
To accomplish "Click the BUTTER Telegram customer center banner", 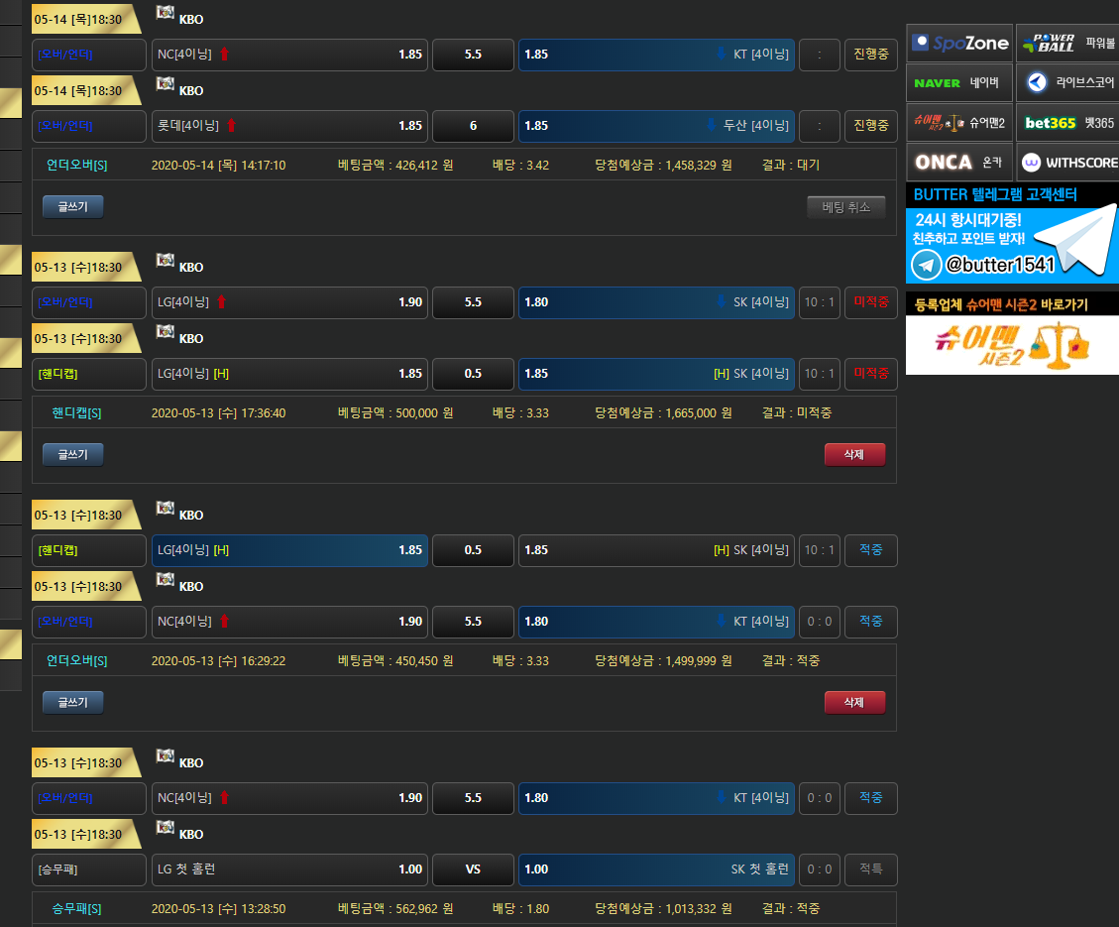I will [x=1012, y=234].
